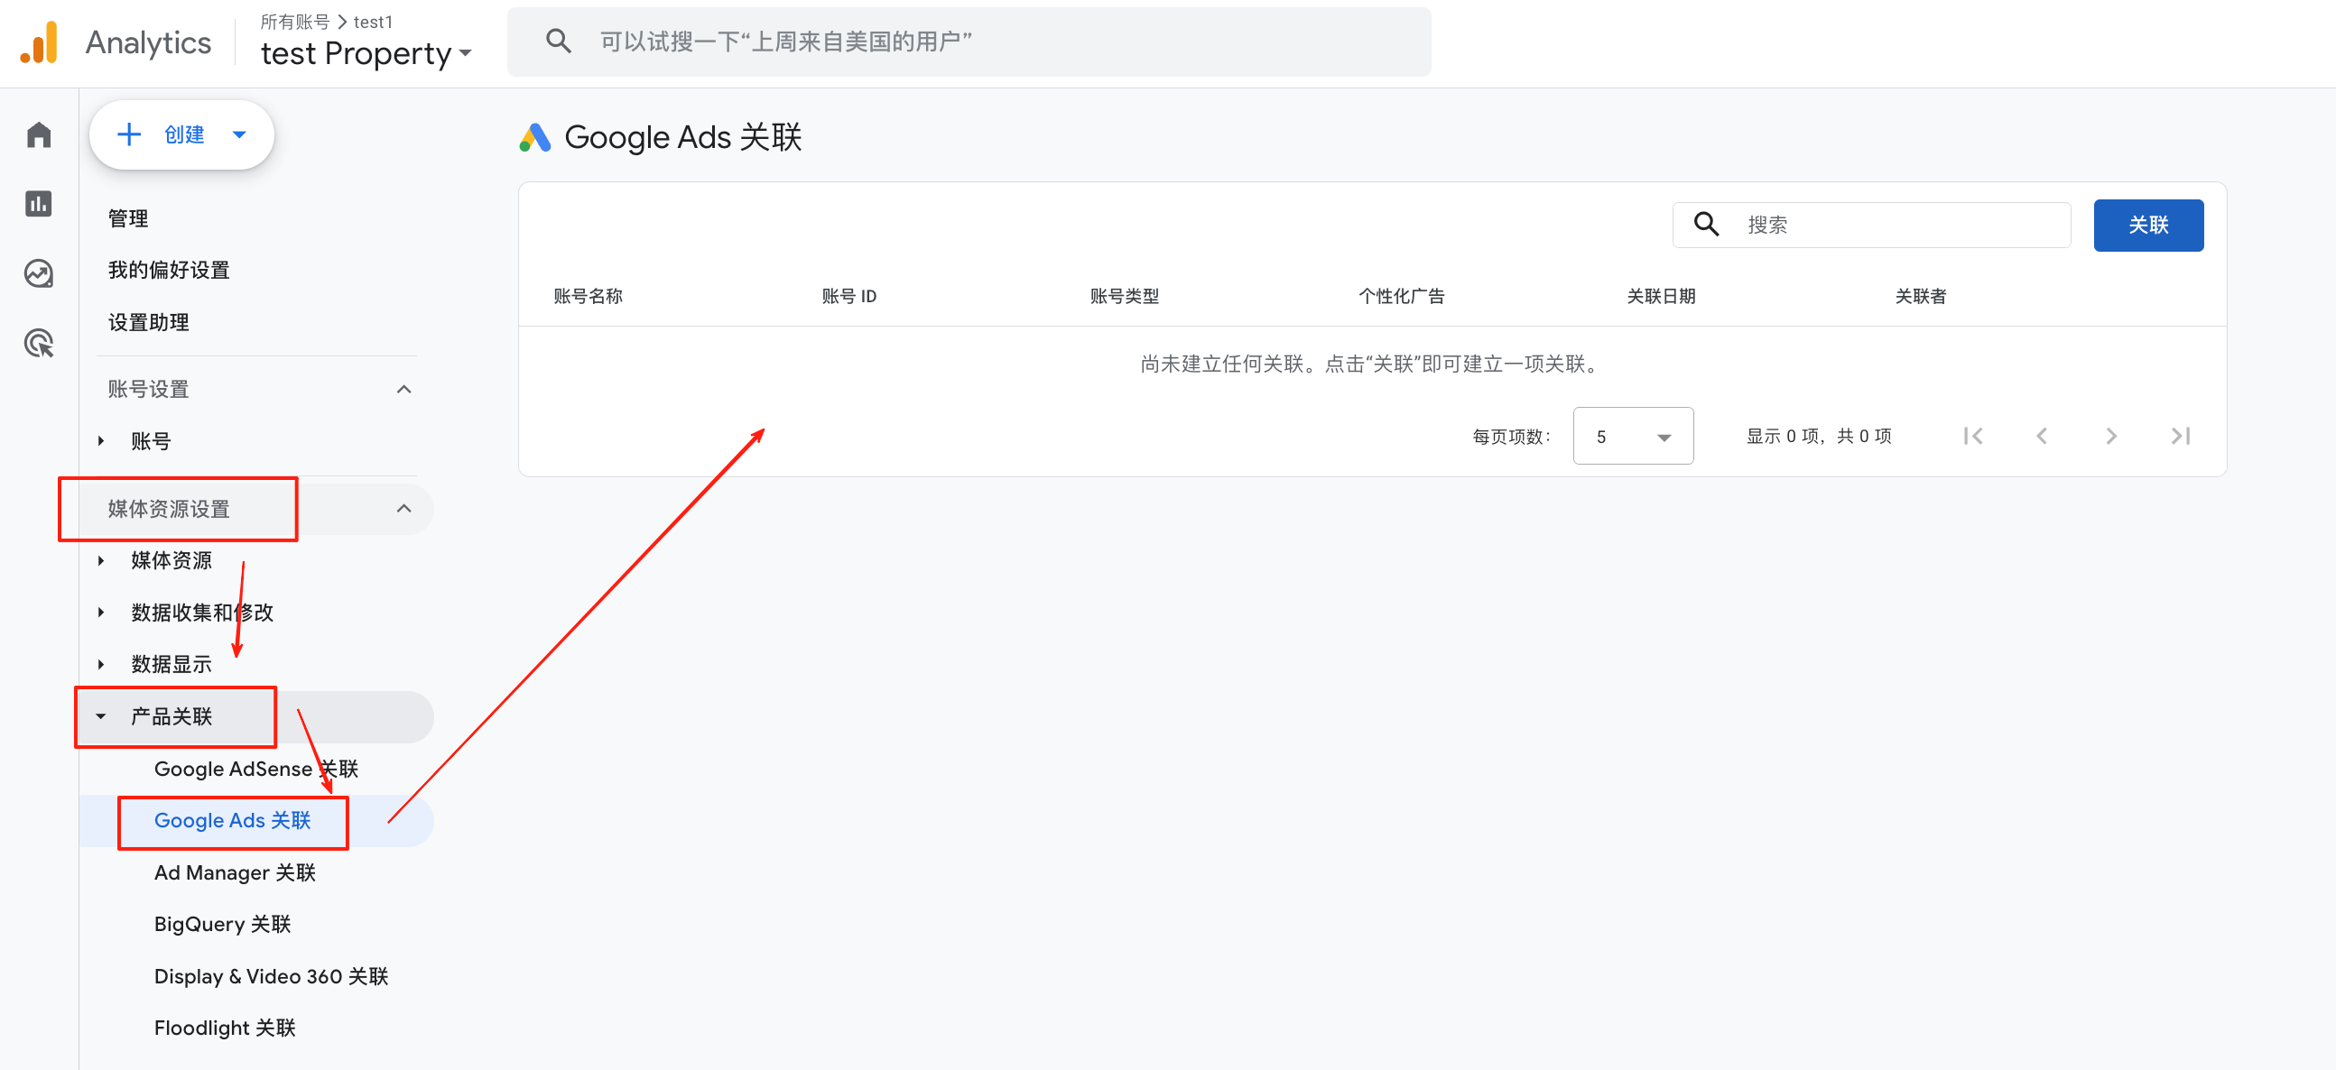Collapse the 账号设置 section

click(x=403, y=388)
